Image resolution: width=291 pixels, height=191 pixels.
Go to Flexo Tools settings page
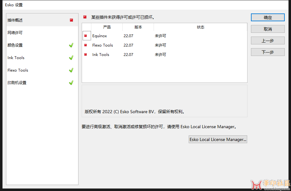point(42,70)
